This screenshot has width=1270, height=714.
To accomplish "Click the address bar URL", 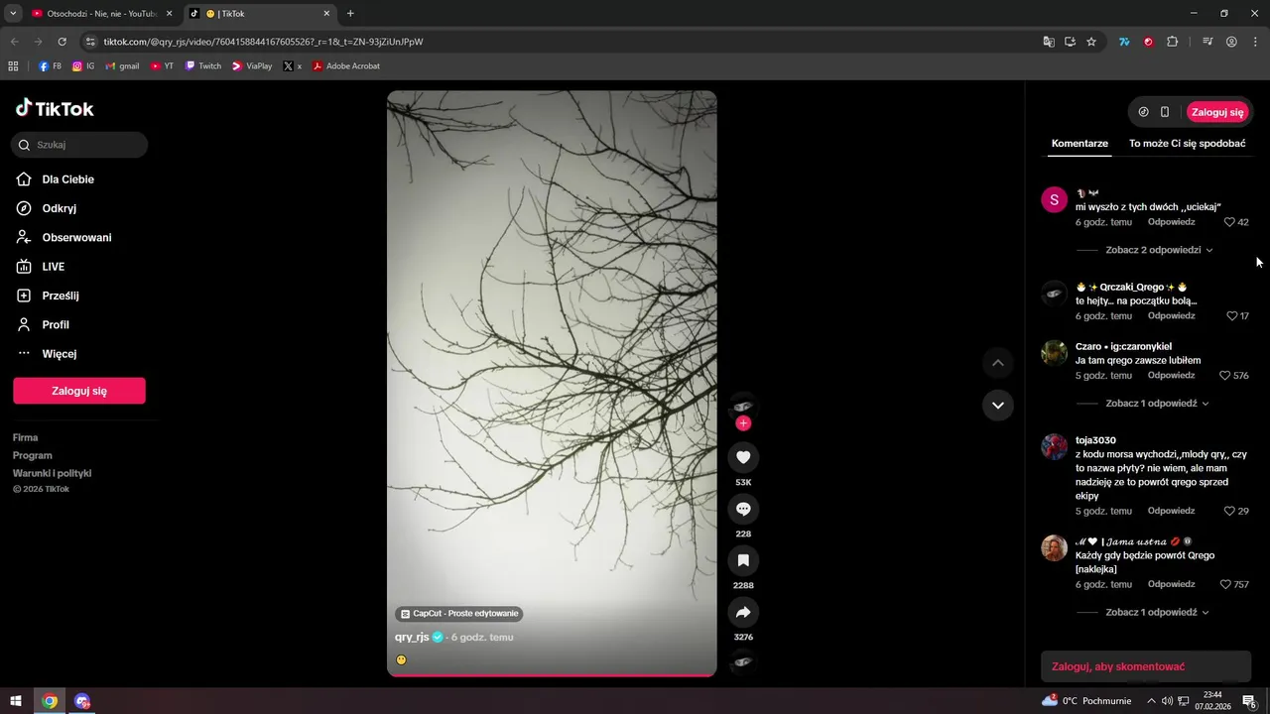I will point(263,42).
